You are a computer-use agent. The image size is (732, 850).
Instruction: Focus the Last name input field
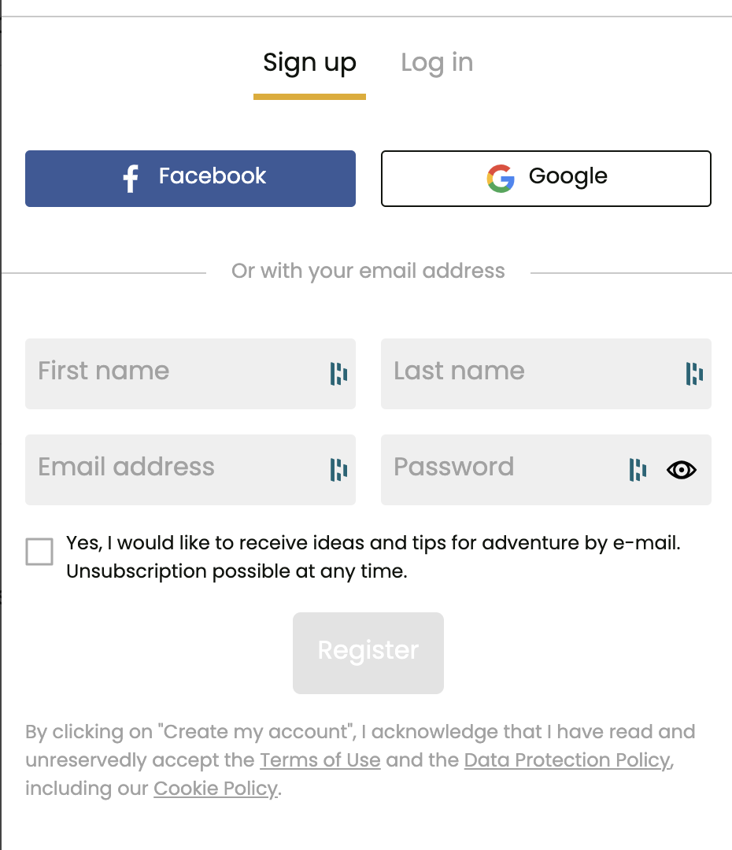[546, 374]
